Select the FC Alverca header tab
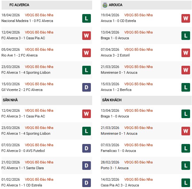This screenshot has width=192, height=189. tap(20, 5)
